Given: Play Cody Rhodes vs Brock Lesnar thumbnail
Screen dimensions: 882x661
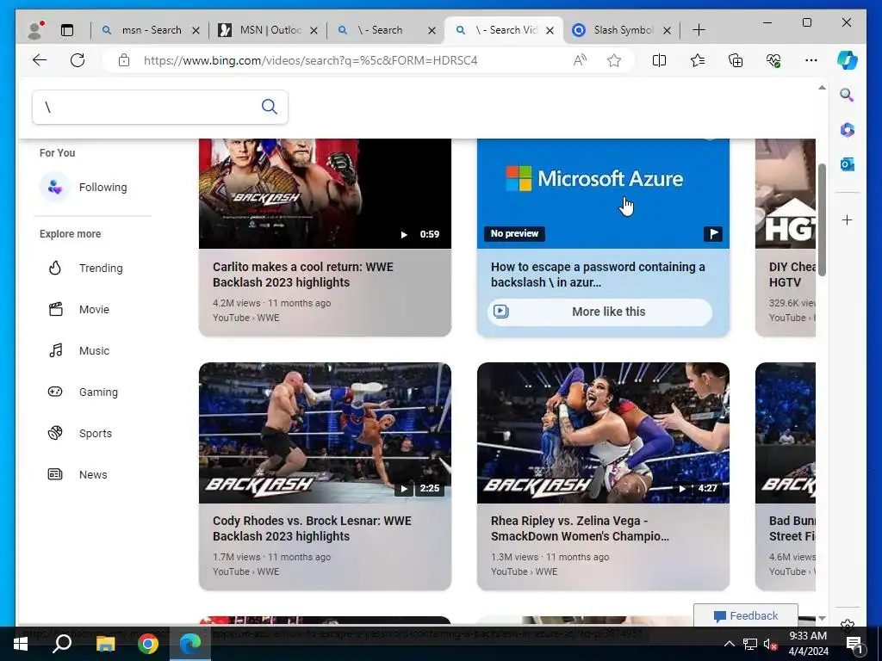Looking at the screenshot, I should tap(325, 433).
